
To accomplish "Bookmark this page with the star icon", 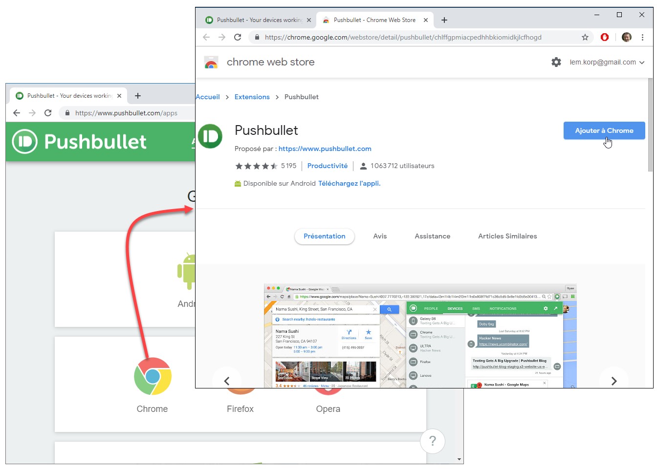I will [585, 37].
